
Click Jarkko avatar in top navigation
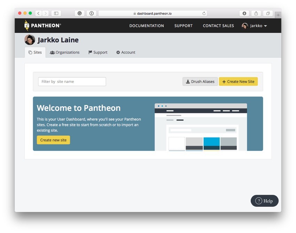point(245,26)
